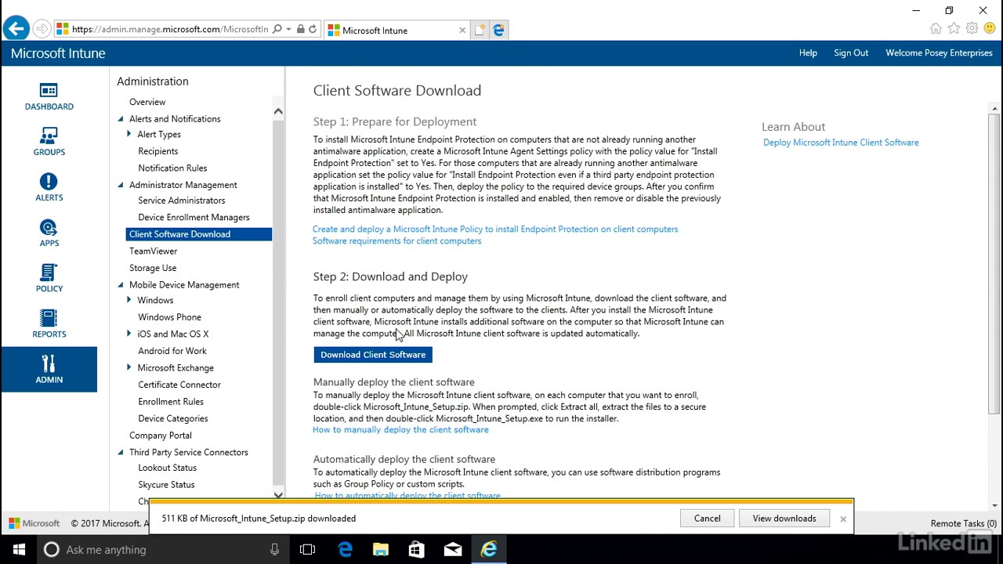Image resolution: width=1003 pixels, height=564 pixels.
Task: Open the Policy section icon
Action: click(49, 279)
